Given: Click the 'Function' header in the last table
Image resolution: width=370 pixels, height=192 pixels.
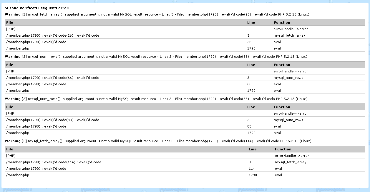Looking at the screenshot, I should [283, 149].
